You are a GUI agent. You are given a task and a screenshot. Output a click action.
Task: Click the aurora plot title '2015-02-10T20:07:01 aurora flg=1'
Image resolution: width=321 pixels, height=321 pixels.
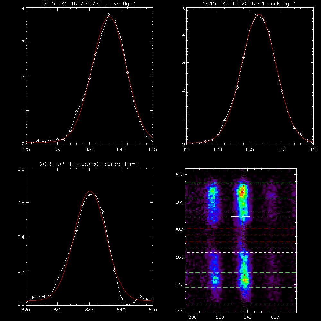89,164
